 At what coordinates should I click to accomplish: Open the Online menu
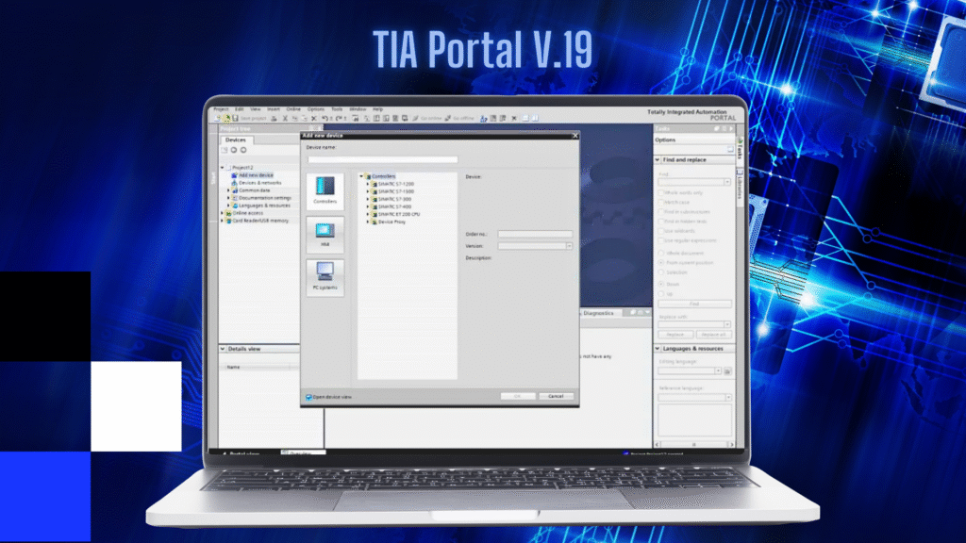click(x=293, y=109)
